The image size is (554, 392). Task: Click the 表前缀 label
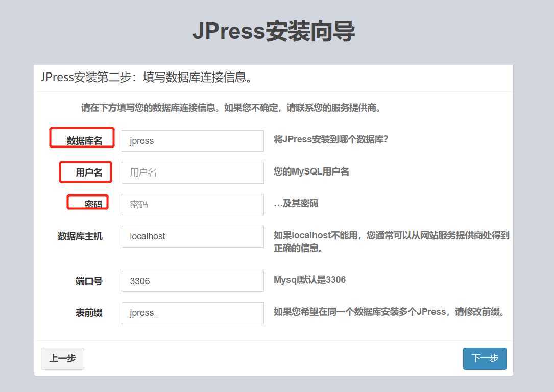coord(89,313)
